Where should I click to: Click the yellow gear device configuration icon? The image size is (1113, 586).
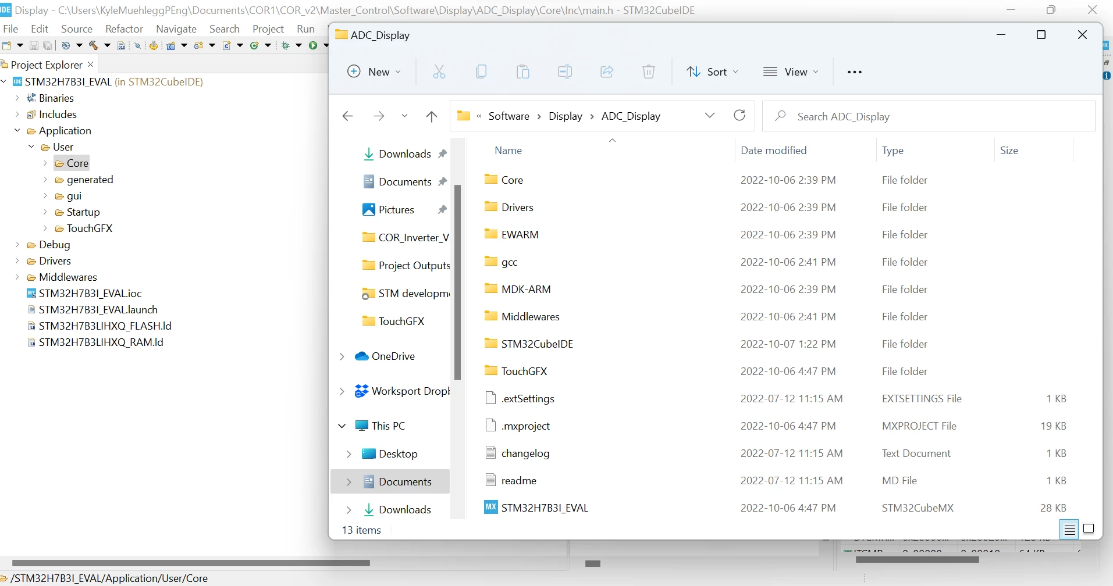(x=154, y=45)
